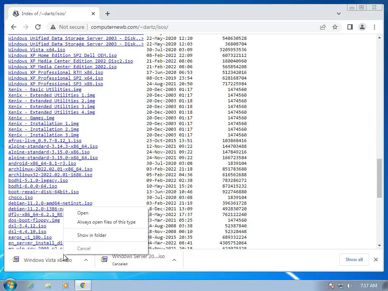Open Xenix - Games.img link
Image resolution: width=388 pixels, height=291 pixels.
(x=31, y=118)
